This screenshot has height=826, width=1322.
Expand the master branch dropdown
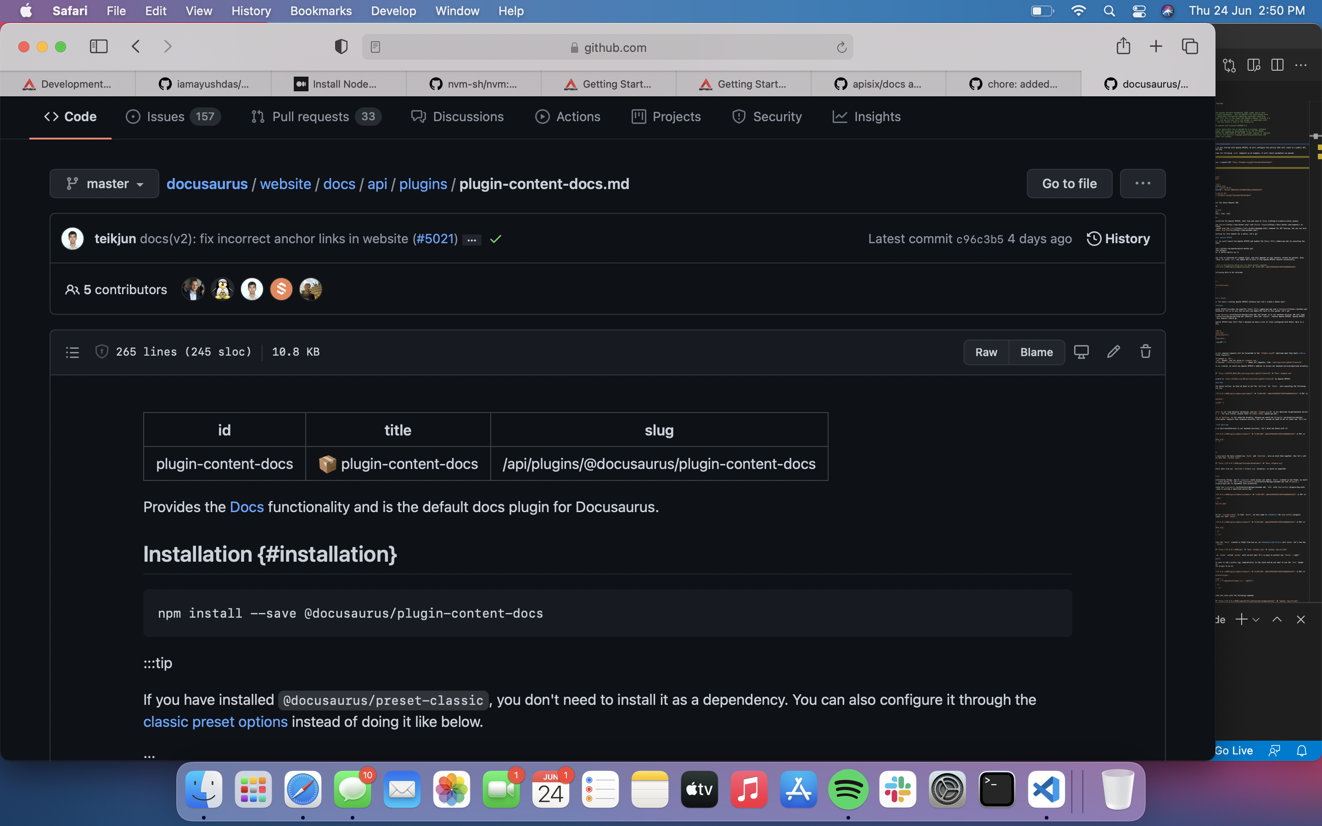click(104, 184)
